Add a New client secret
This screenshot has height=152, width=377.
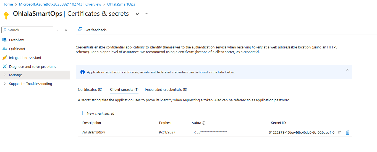97,113
